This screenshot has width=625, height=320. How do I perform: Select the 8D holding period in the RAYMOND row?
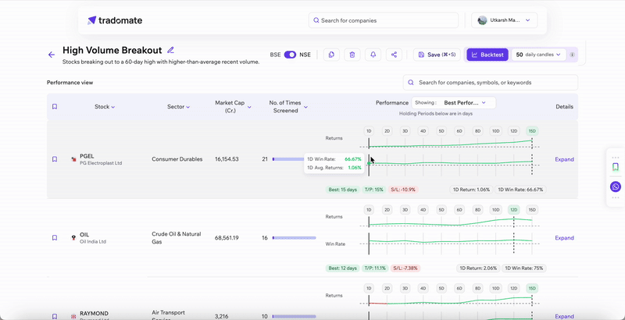477,288
